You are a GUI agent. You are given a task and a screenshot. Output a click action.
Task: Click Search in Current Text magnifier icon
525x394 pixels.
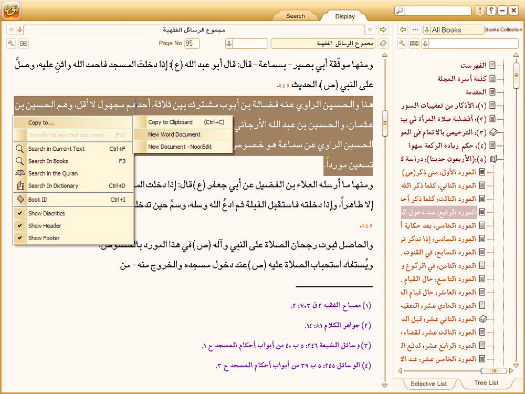click(x=20, y=149)
